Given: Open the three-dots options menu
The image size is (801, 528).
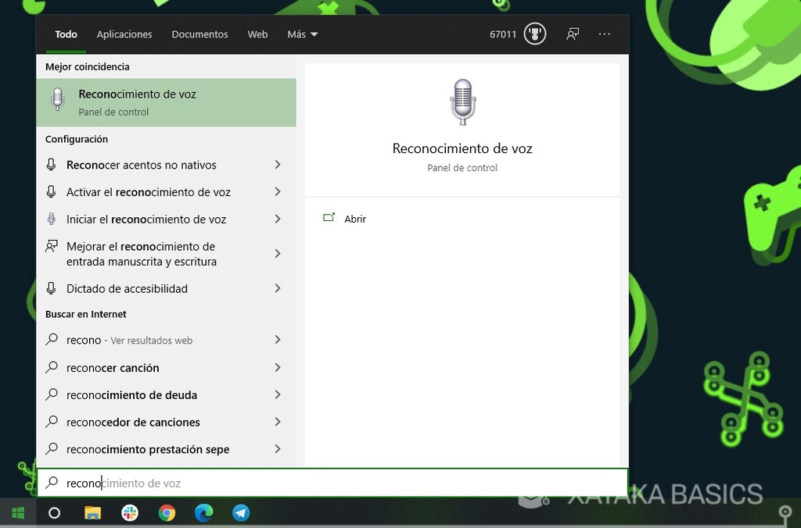Looking at the screenshot, I should pos(605,34).
